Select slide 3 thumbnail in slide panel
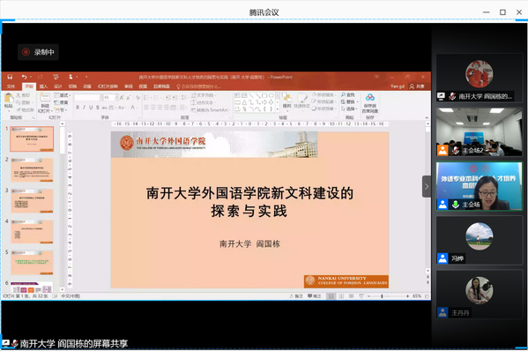Screen dimensions: 528x351 (32, 201)
